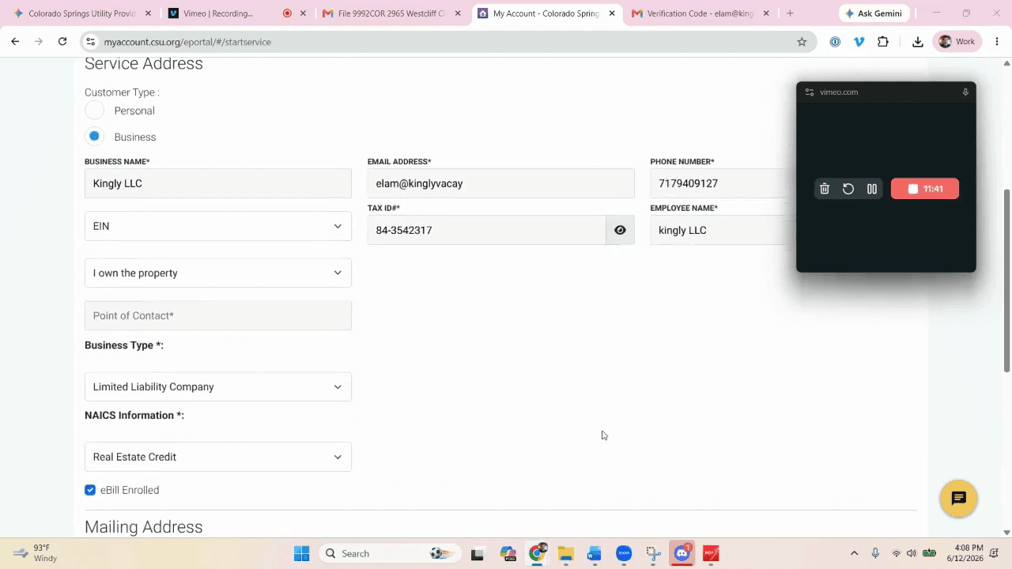Switch to the File 9992COR Gmail tab
The image size is (1012, 569).
tap(391, 13)
